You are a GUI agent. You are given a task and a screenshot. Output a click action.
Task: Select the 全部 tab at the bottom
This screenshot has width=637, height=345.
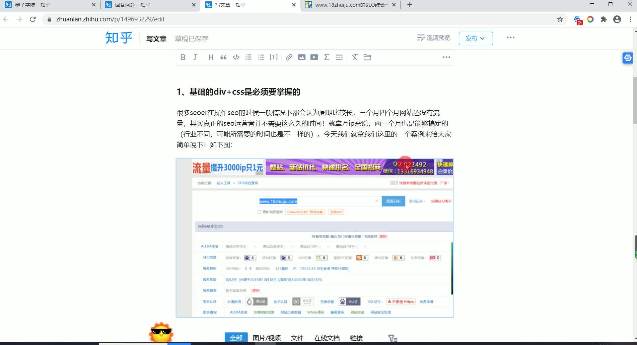coord(236,338)
